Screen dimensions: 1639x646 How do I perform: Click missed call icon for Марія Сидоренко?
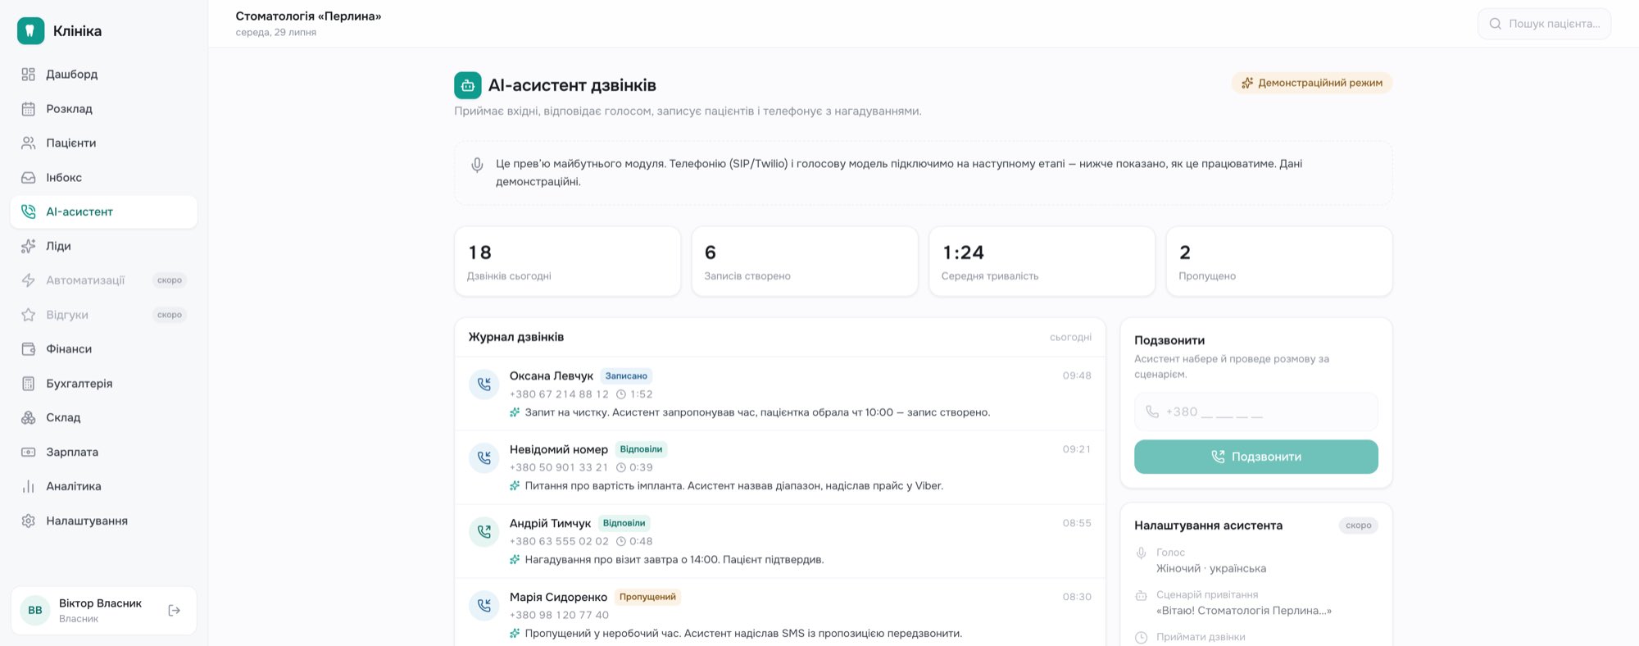click(484, 605)
